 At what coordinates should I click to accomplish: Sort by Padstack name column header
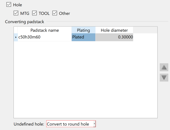(45, 30)
